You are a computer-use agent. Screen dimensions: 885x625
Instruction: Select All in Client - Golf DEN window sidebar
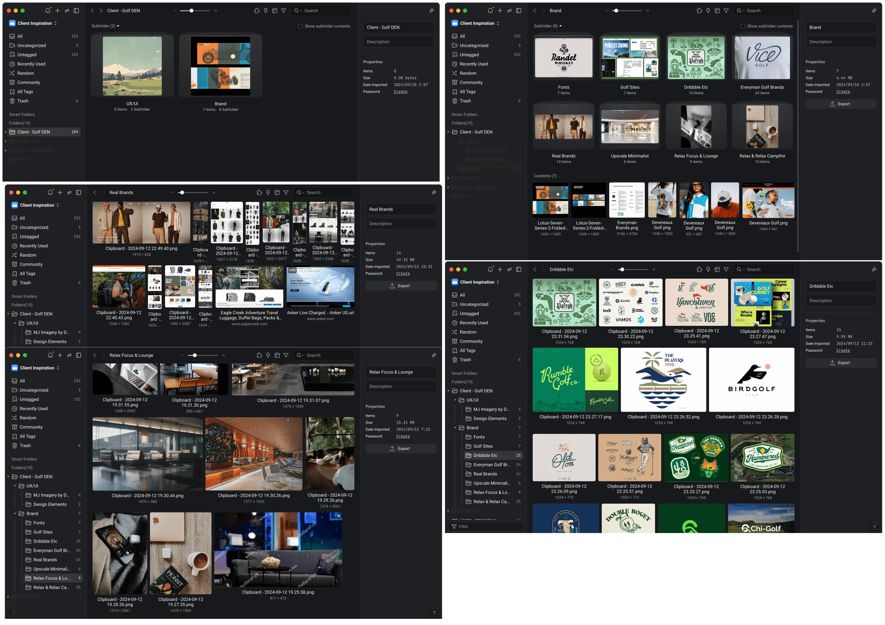point(44,36)
